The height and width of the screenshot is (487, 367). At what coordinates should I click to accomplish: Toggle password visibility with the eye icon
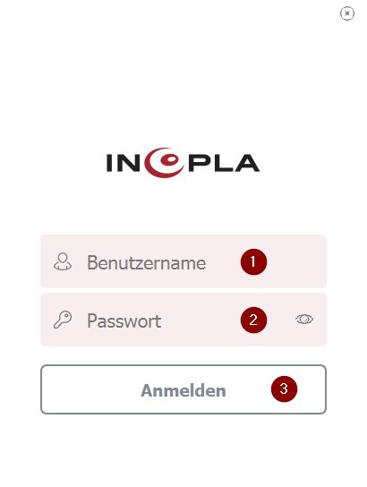[x=304, y=319]
